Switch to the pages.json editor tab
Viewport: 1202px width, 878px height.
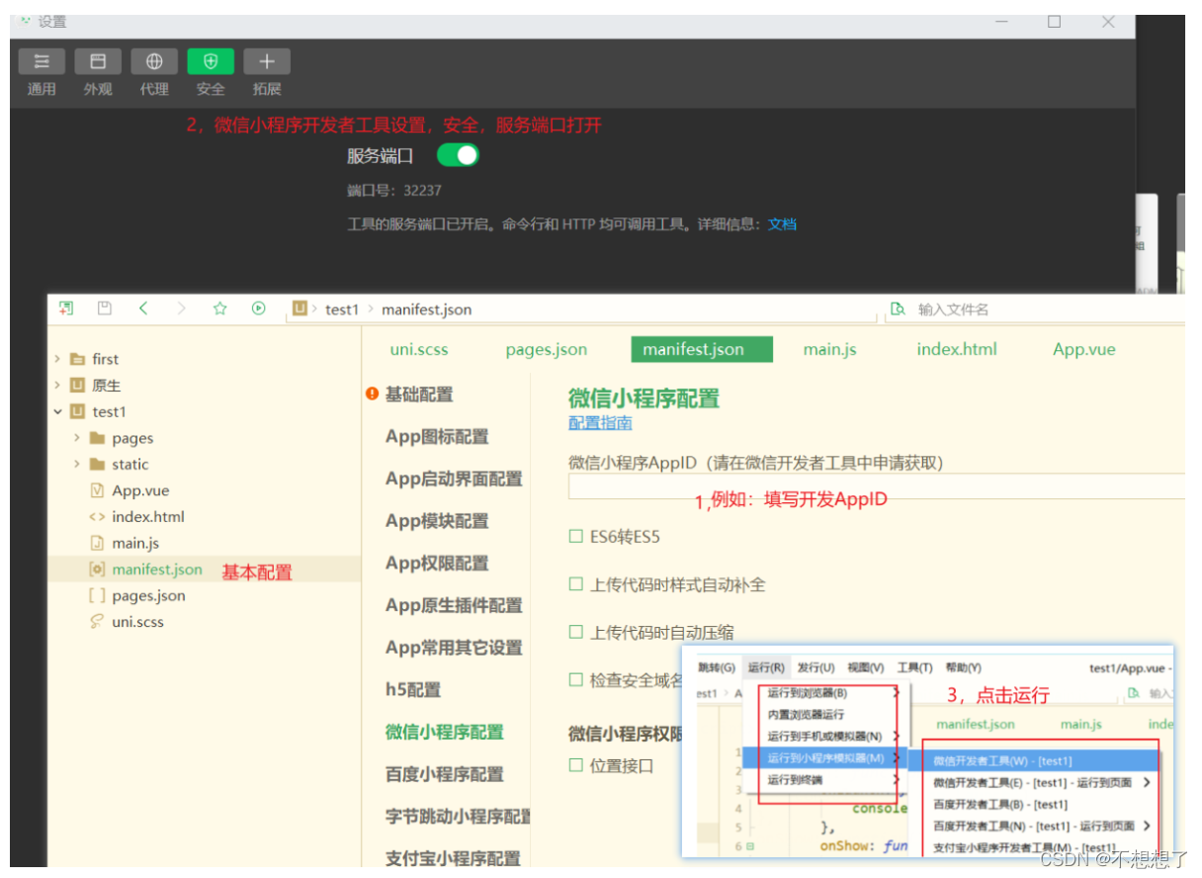coord(547,349)
